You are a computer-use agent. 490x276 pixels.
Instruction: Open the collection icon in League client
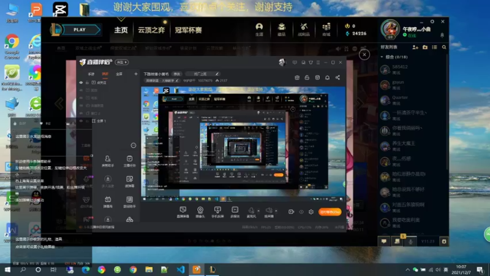pos(281,29)
